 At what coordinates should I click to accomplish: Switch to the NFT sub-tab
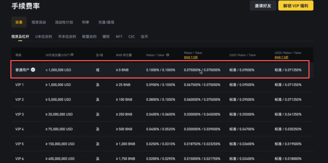coord(119,37)
